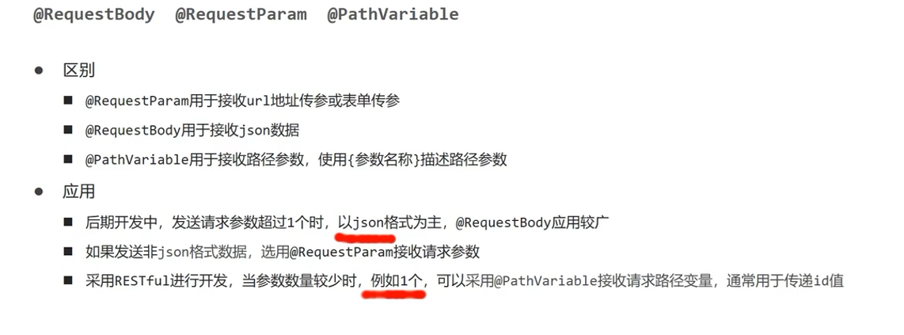The height and width of the screenshot is (335, 904).
Task: Click square bullet before 如果发送非json格式数据 line
Action: [x=68, y=251]
